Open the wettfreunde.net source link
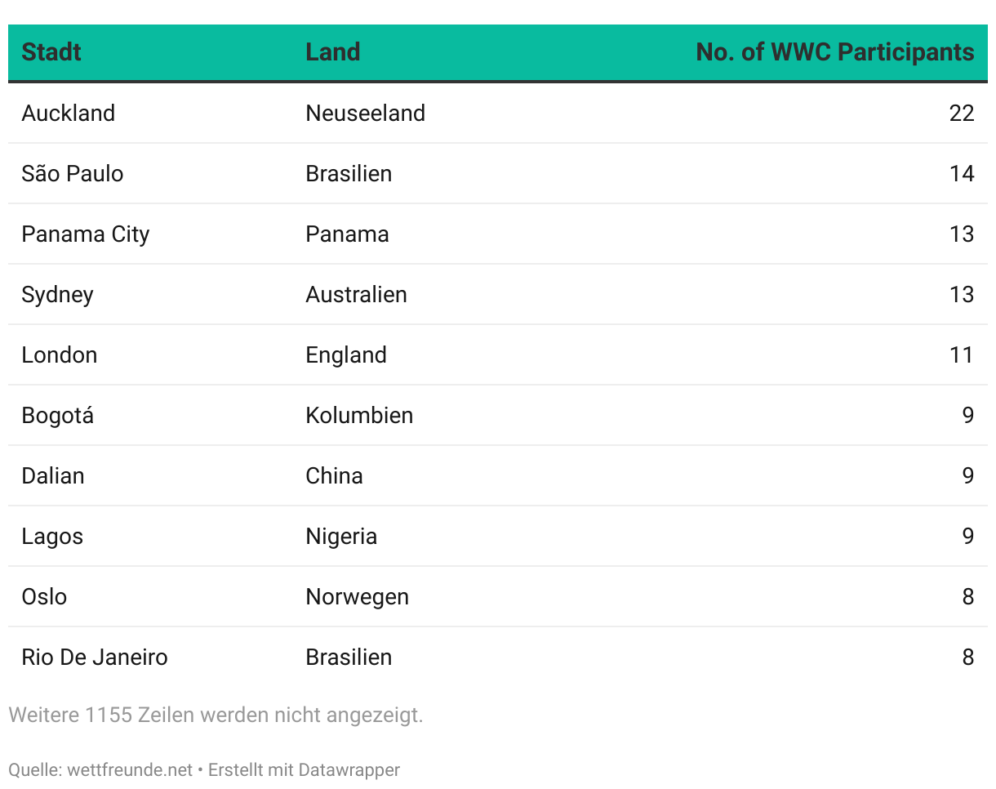 [130, 770]
